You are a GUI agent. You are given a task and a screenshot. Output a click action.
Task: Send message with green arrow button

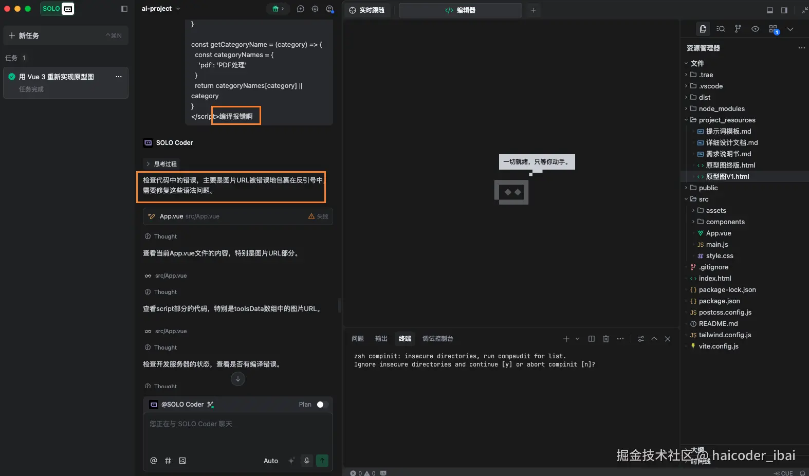coord(322,461)
